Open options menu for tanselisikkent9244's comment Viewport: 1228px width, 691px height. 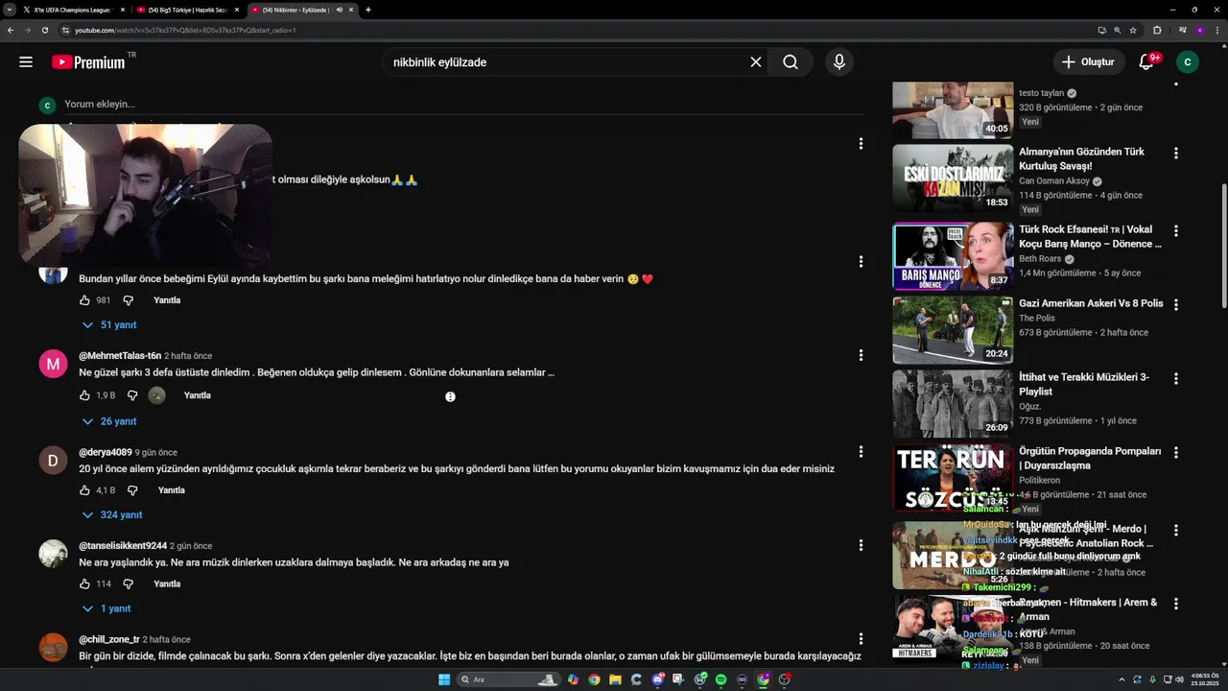861,545
